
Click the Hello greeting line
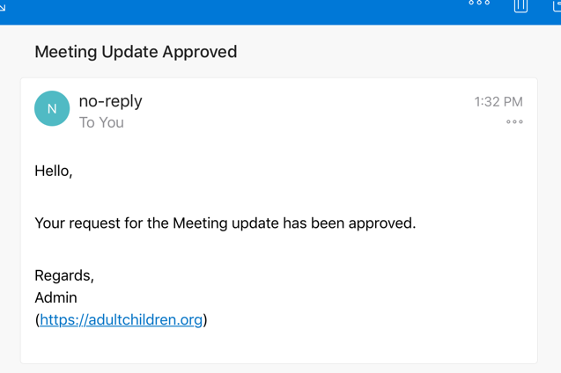54,172
